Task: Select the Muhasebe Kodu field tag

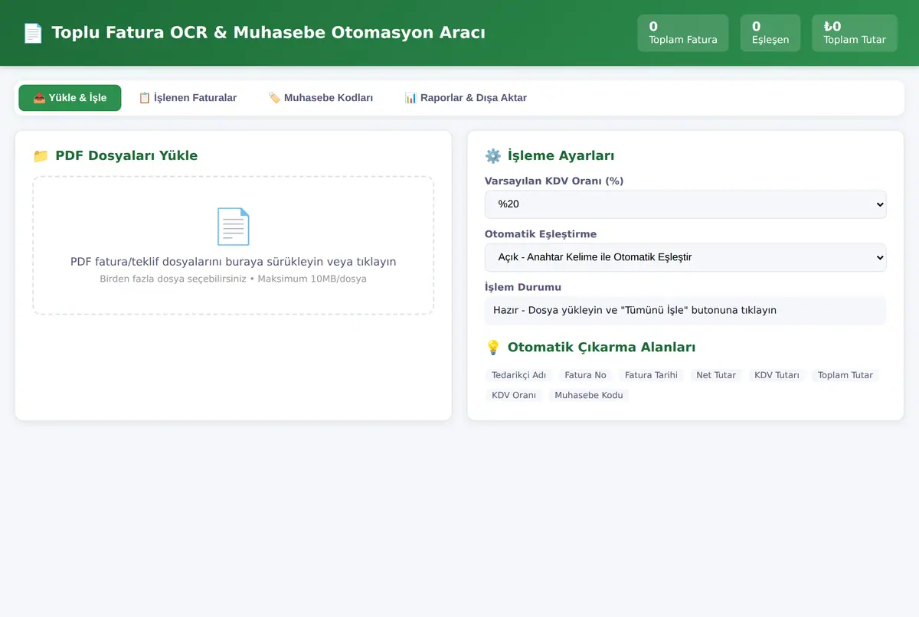Action: (x=589, y=395)
